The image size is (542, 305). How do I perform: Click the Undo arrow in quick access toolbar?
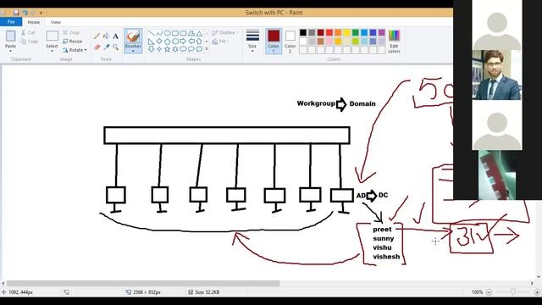(25, 13)
